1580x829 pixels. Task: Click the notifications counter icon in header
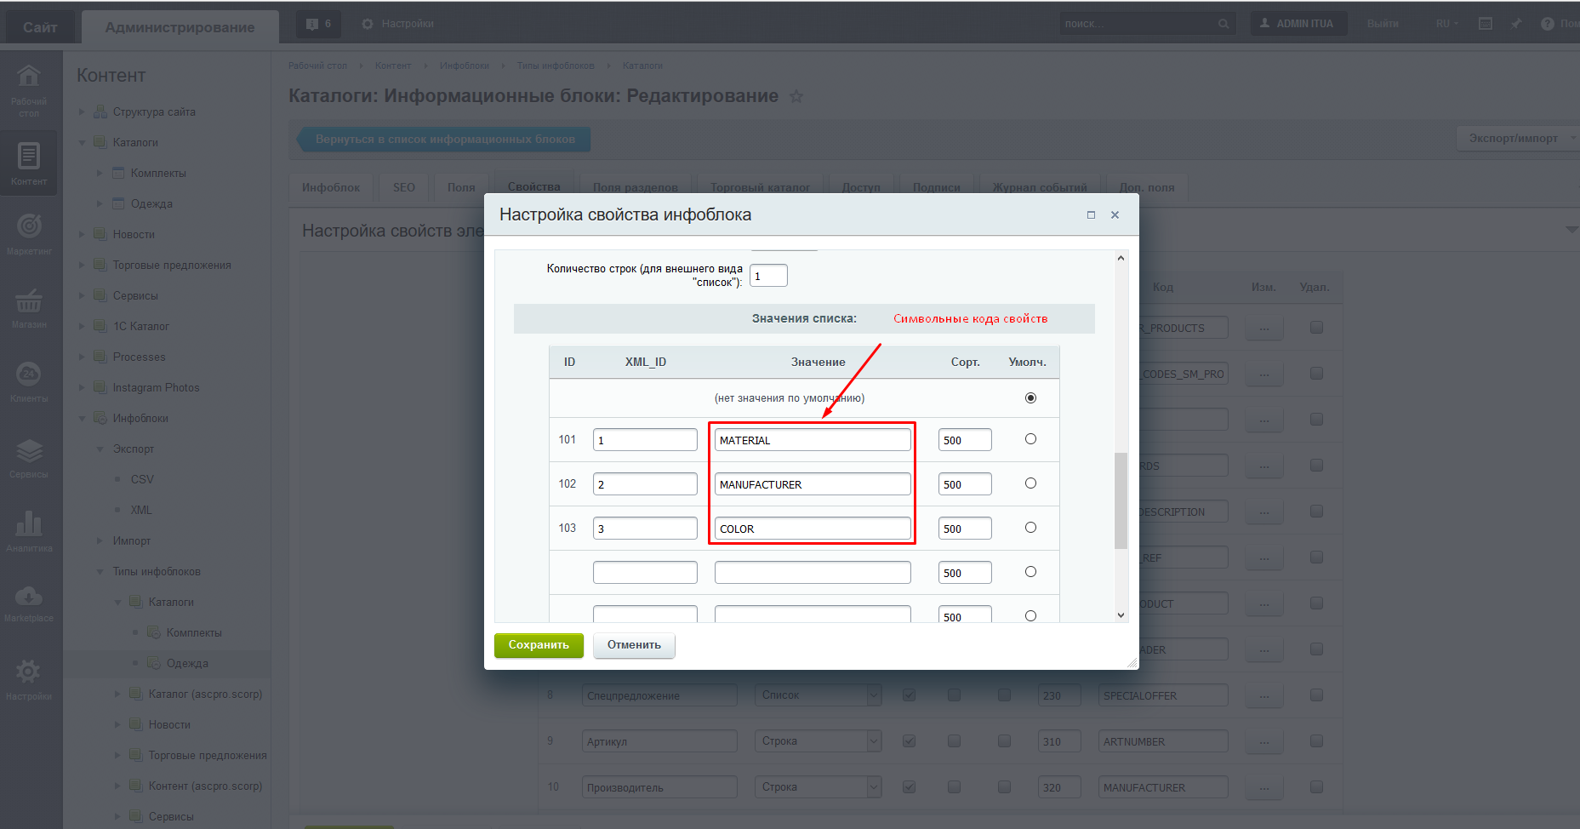click(318, 24)
